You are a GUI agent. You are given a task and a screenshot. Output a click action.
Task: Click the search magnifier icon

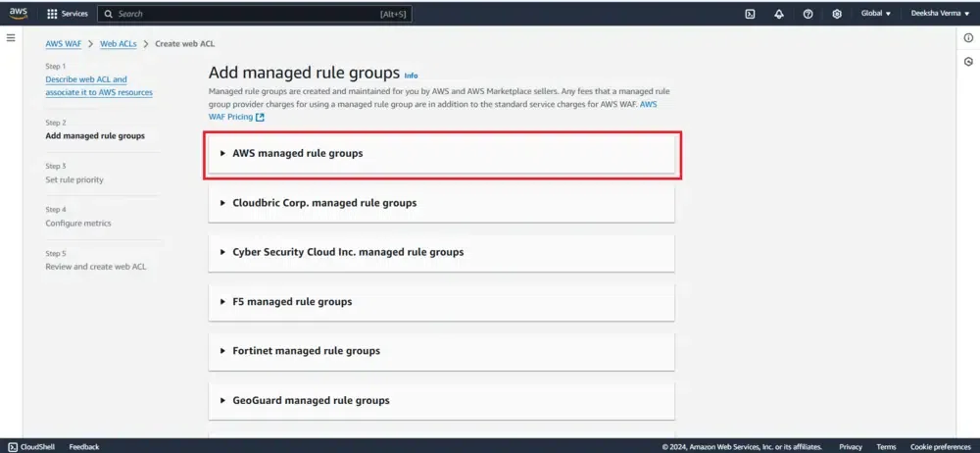pos(109,14)
